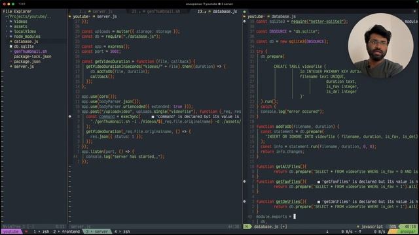Screen dimensions: 419x235
Task: Click the 'getDelFiles' is declared warning message
Action: pos(368,202)
